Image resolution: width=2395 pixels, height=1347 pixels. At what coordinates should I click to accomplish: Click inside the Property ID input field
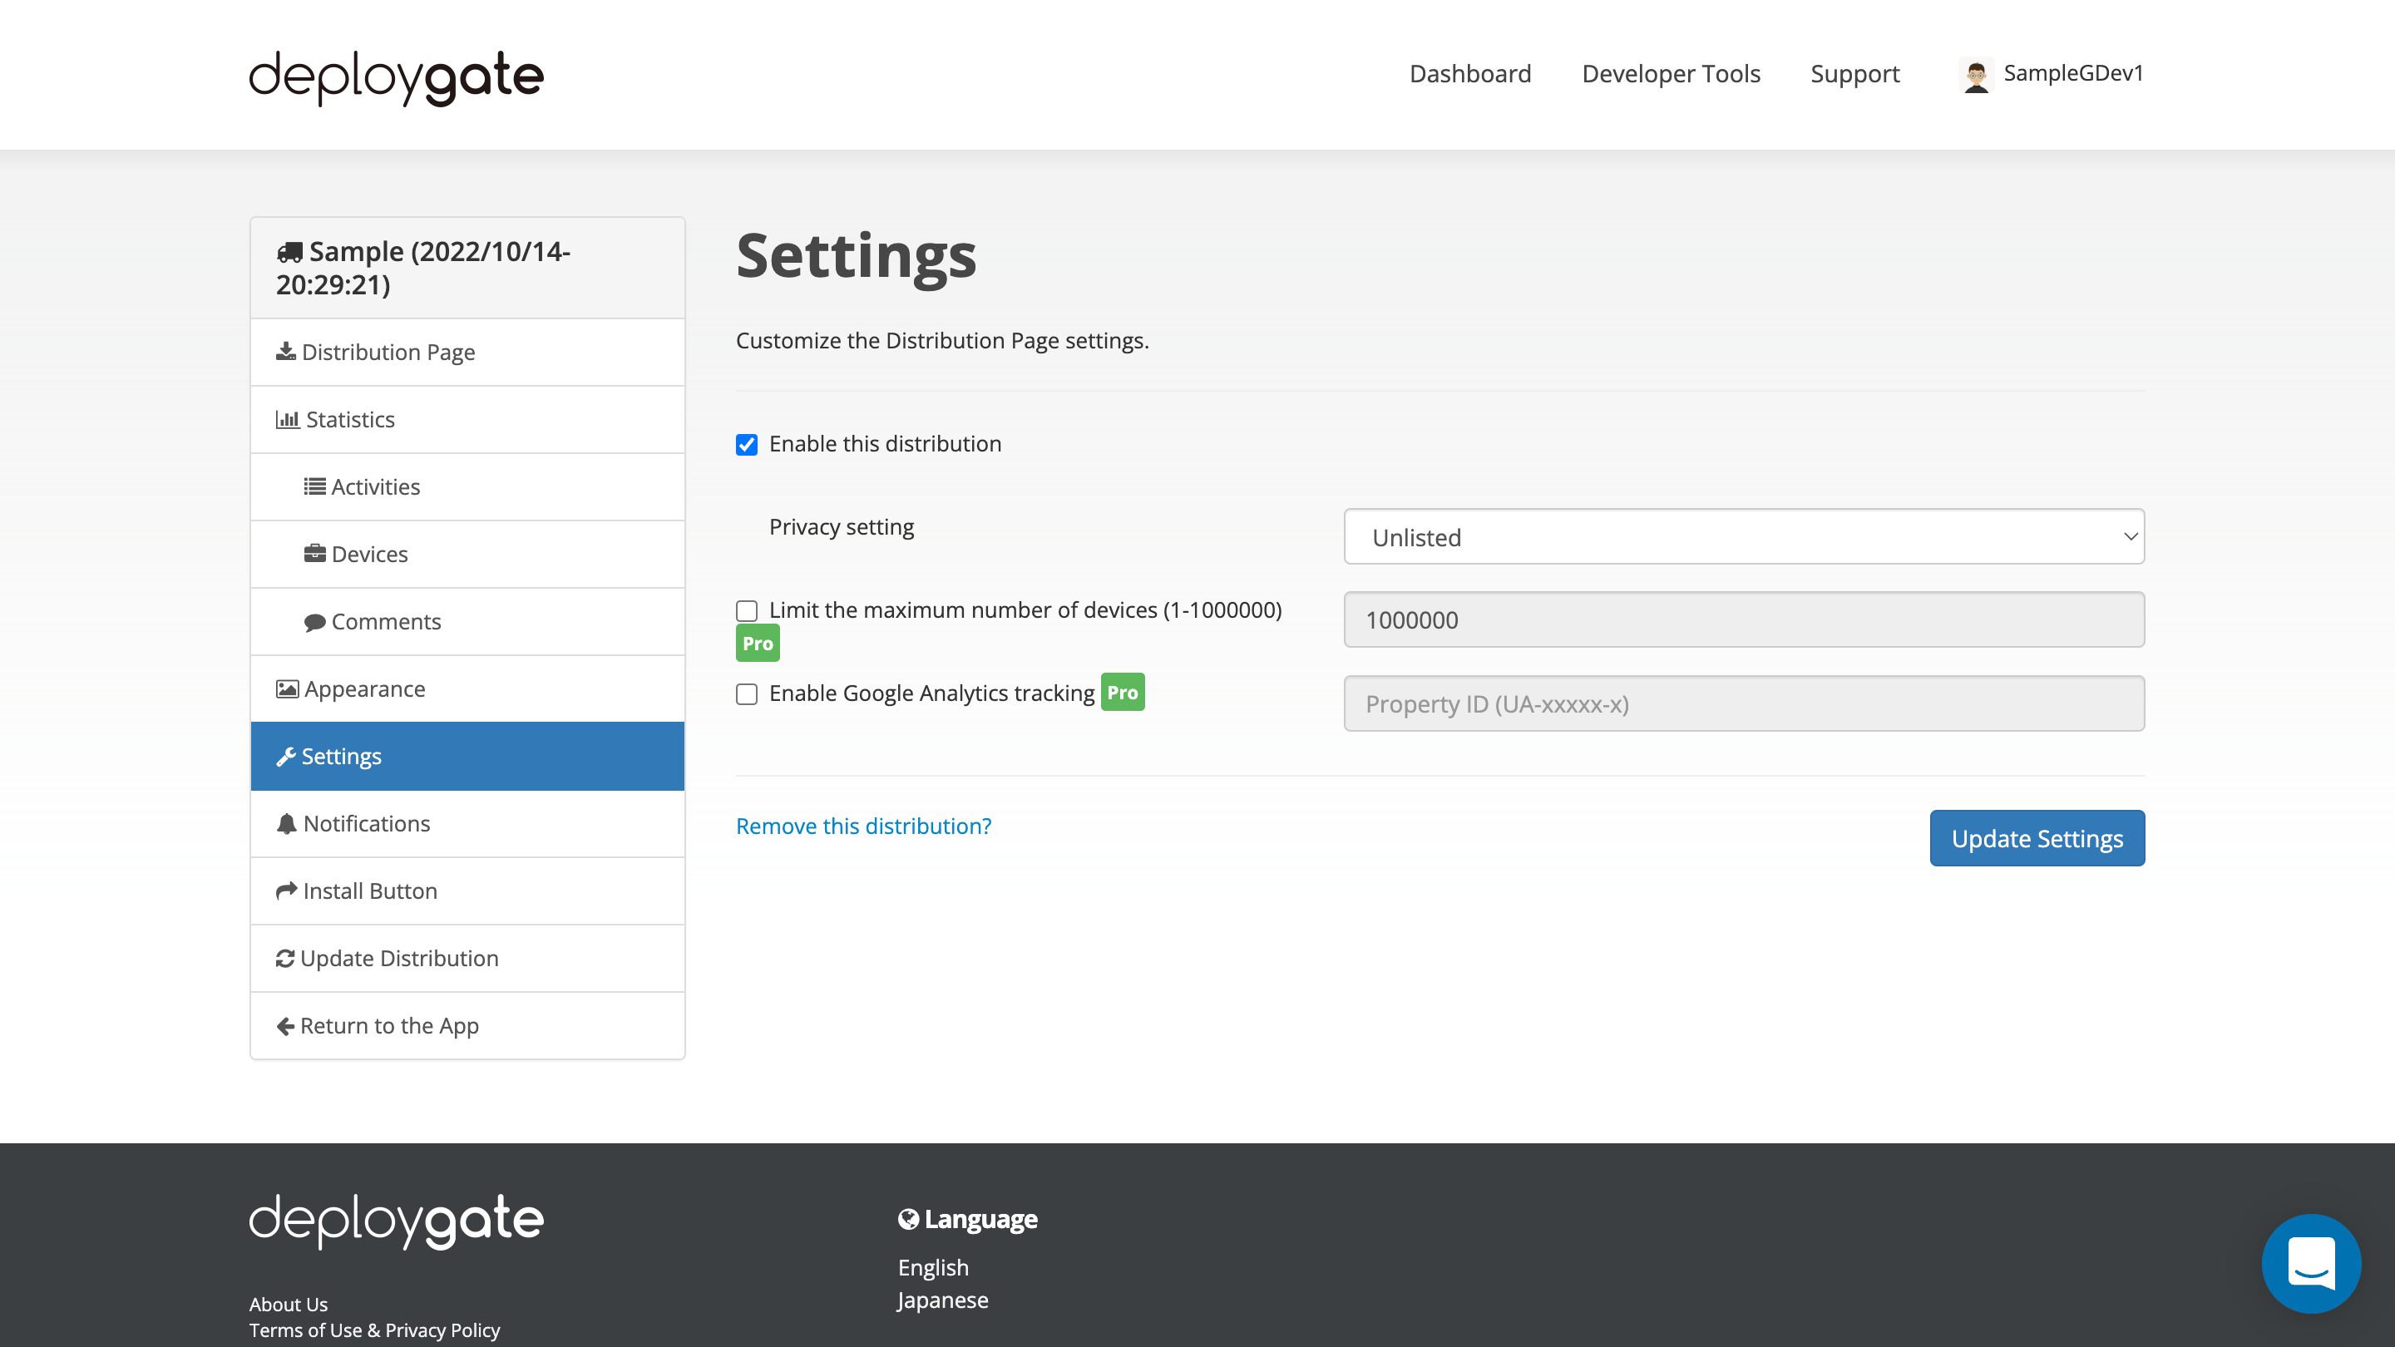pyautogui.click(x=1743, y=703)
